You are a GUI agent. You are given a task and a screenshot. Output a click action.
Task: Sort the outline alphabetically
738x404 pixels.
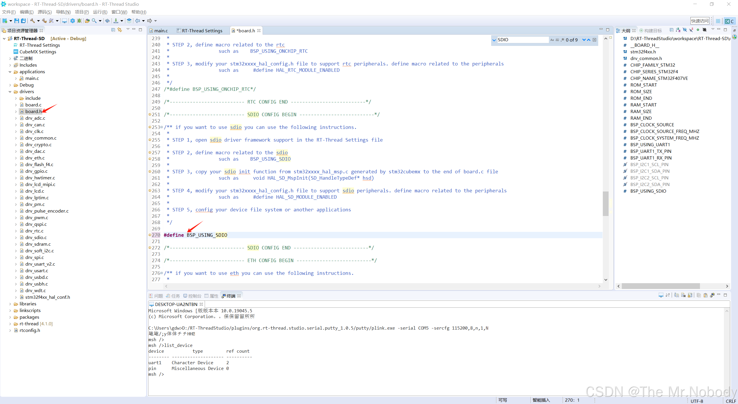click(x=678, y=30)
